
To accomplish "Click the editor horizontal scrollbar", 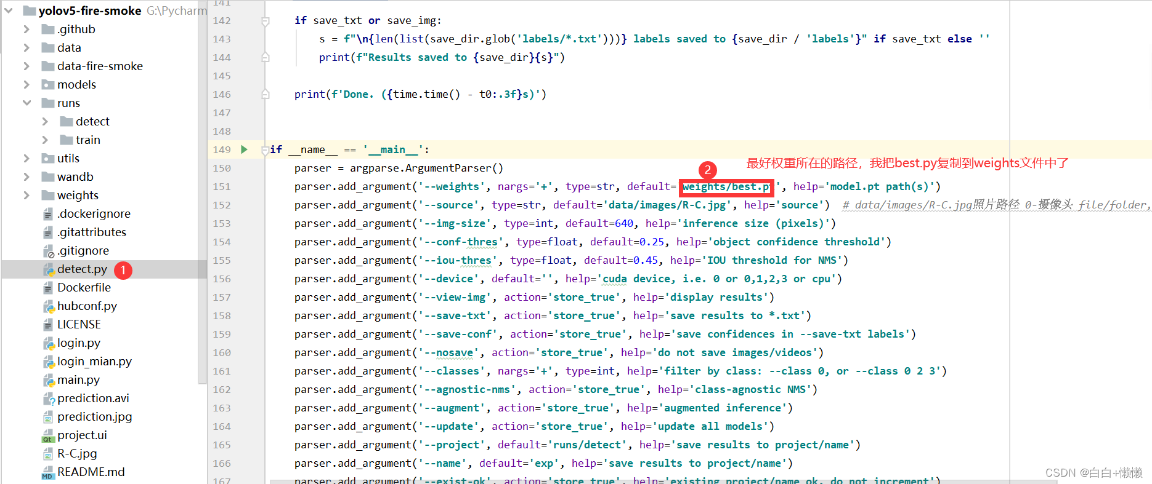I will click(663, 482).
